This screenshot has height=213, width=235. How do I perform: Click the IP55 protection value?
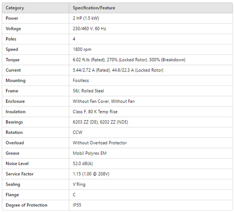coord(77,205)
